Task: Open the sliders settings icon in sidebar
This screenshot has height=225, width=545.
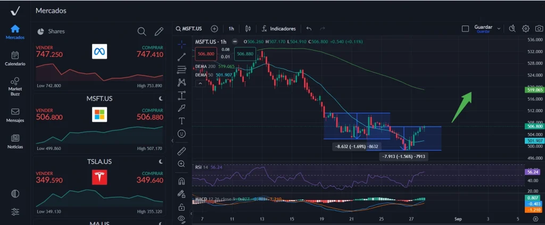Action: 15,212
